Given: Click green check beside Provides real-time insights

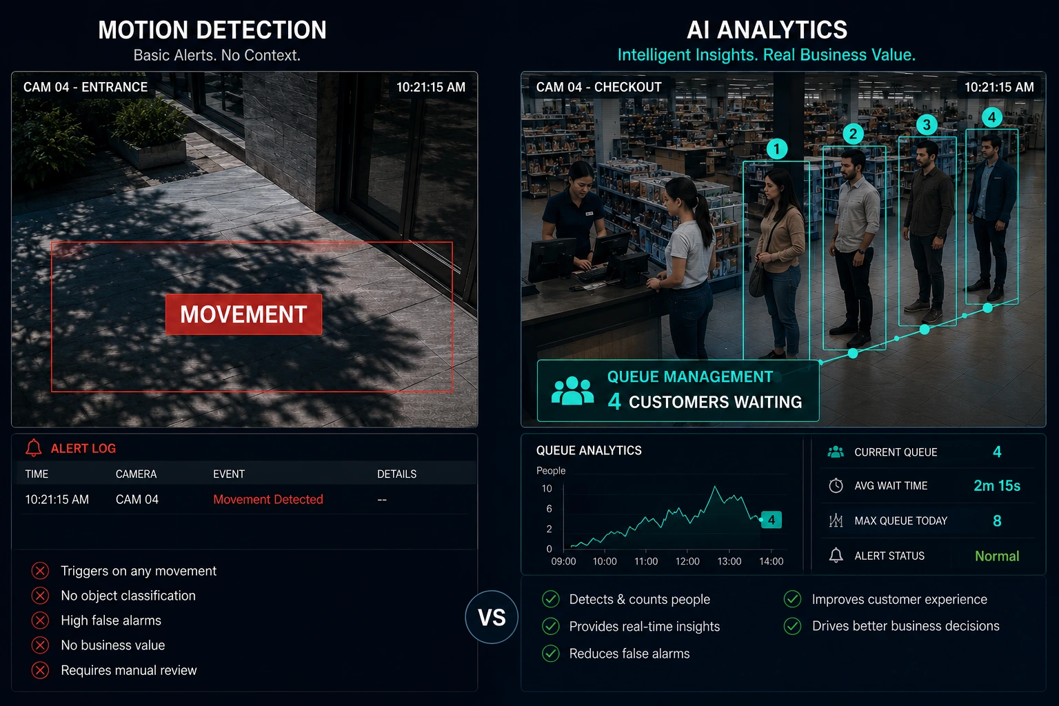Looking at the screenshot, I should click(x=551, y=626).
